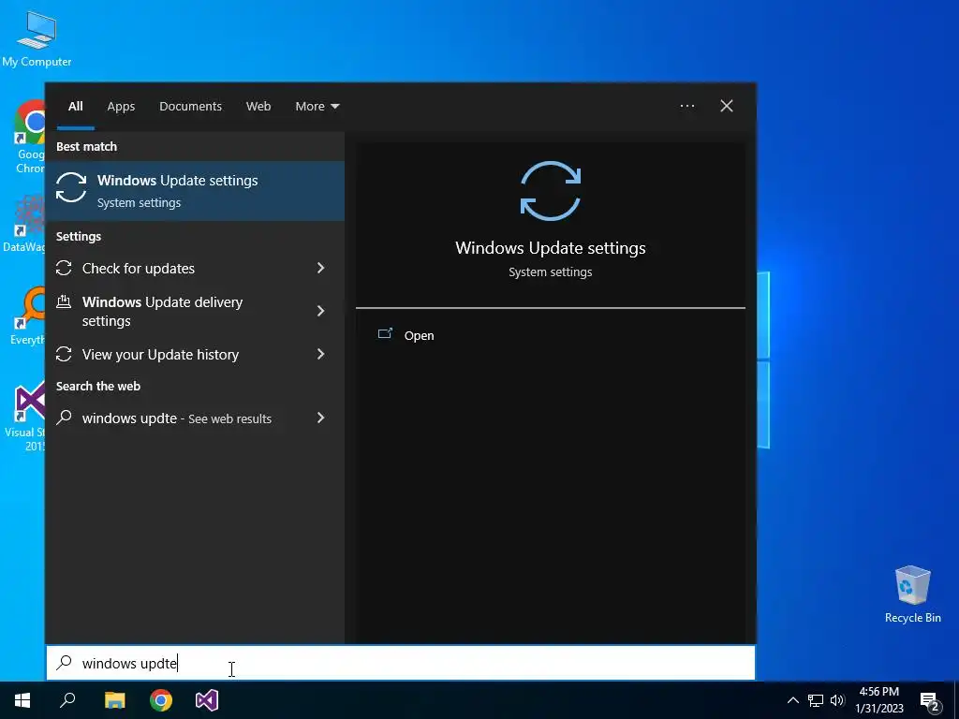Click the Check for updates sync icon
The image size is (959, 719).
[65, 268]
